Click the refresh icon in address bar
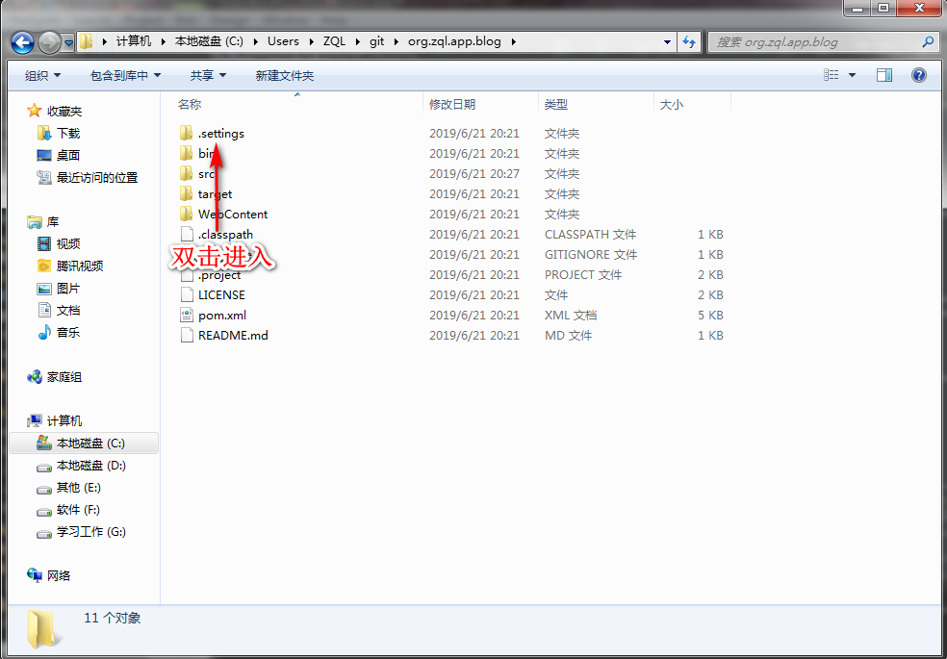The height and width of the screenshot is (659, 947). tap(691, 41)
